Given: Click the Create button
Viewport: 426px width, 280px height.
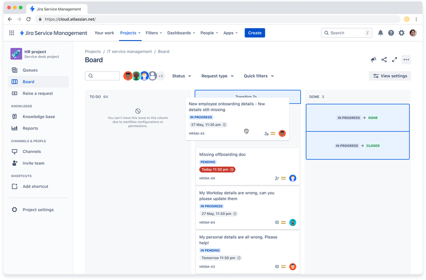Looking at the screenshot, I should pos(255,33).
